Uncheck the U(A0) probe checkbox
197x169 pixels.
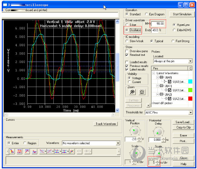click(170, 82)
